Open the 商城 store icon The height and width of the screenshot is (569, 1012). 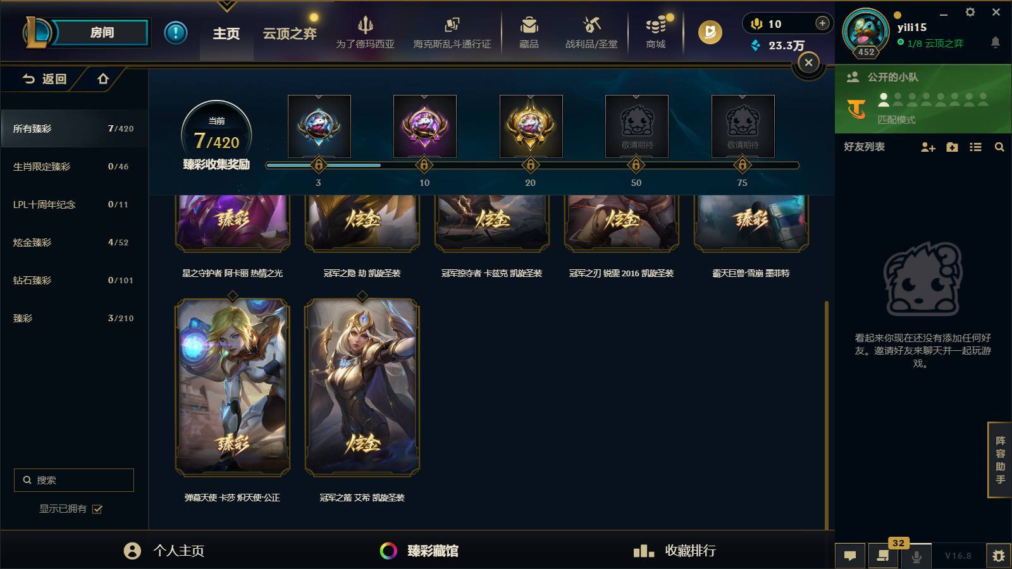[656, 25]
